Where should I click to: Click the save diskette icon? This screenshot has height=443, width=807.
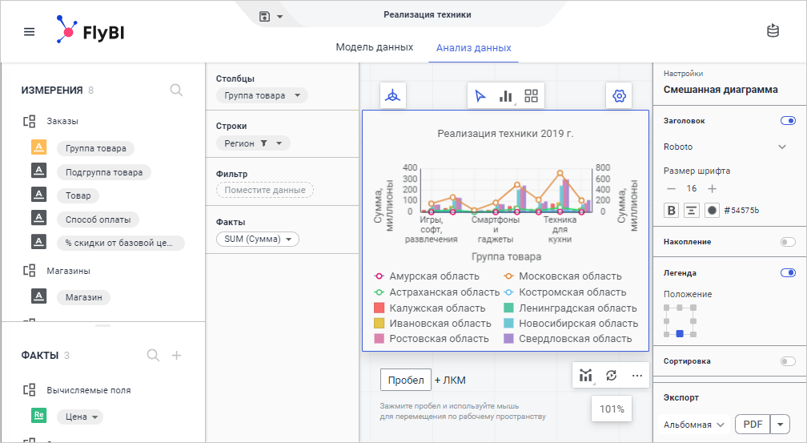265,16
